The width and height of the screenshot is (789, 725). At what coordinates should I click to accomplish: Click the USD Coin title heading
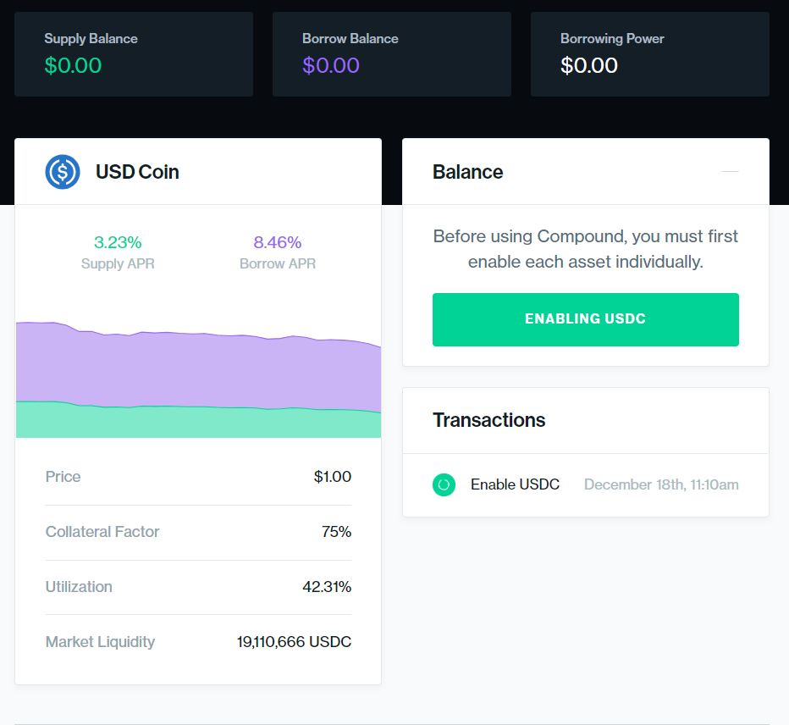click(x=137, y=172)
